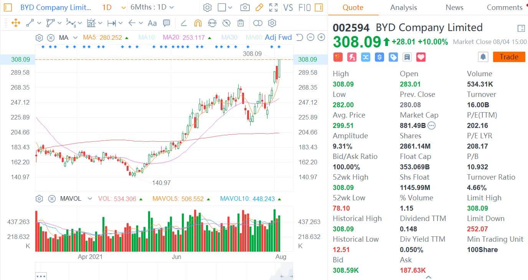This screenshot has height=280, width=528.
Task: Click the price alert bell icon
Action: point(483,57)
